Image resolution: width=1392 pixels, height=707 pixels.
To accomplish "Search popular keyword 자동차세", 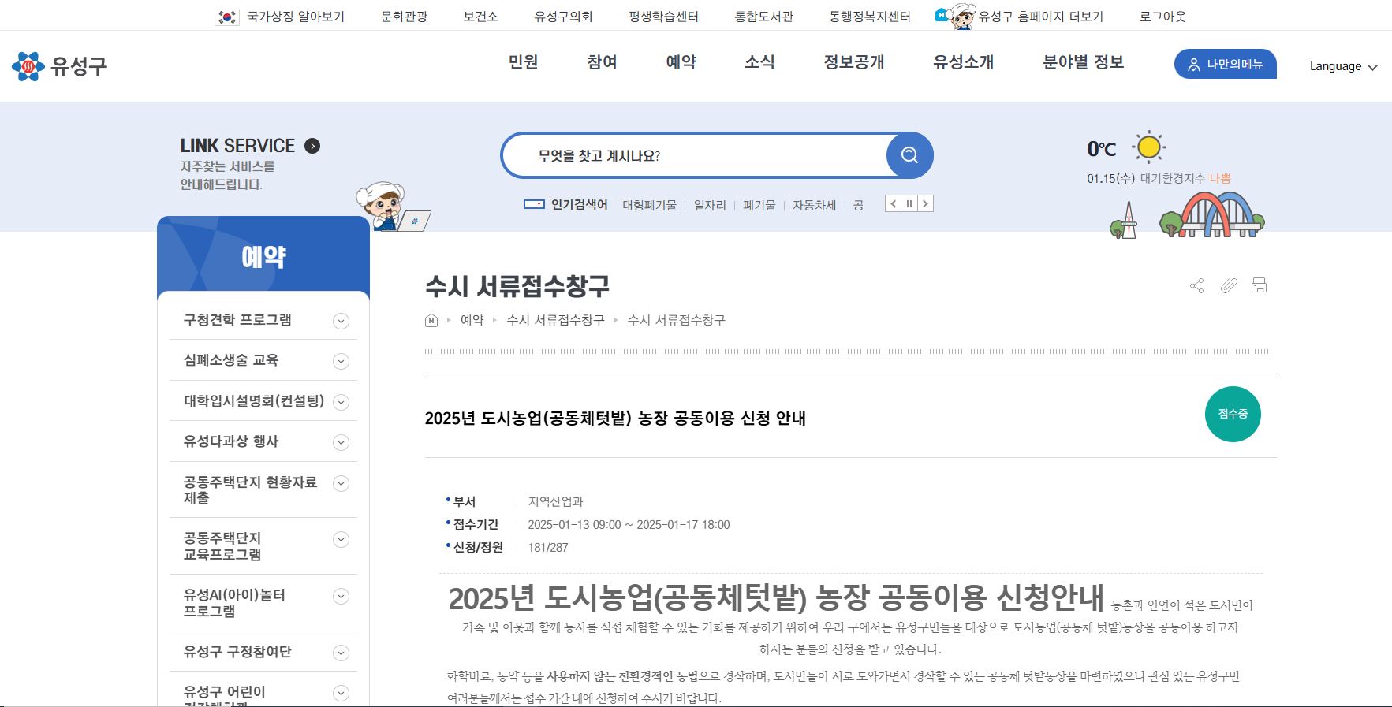I will click(814, 205).
